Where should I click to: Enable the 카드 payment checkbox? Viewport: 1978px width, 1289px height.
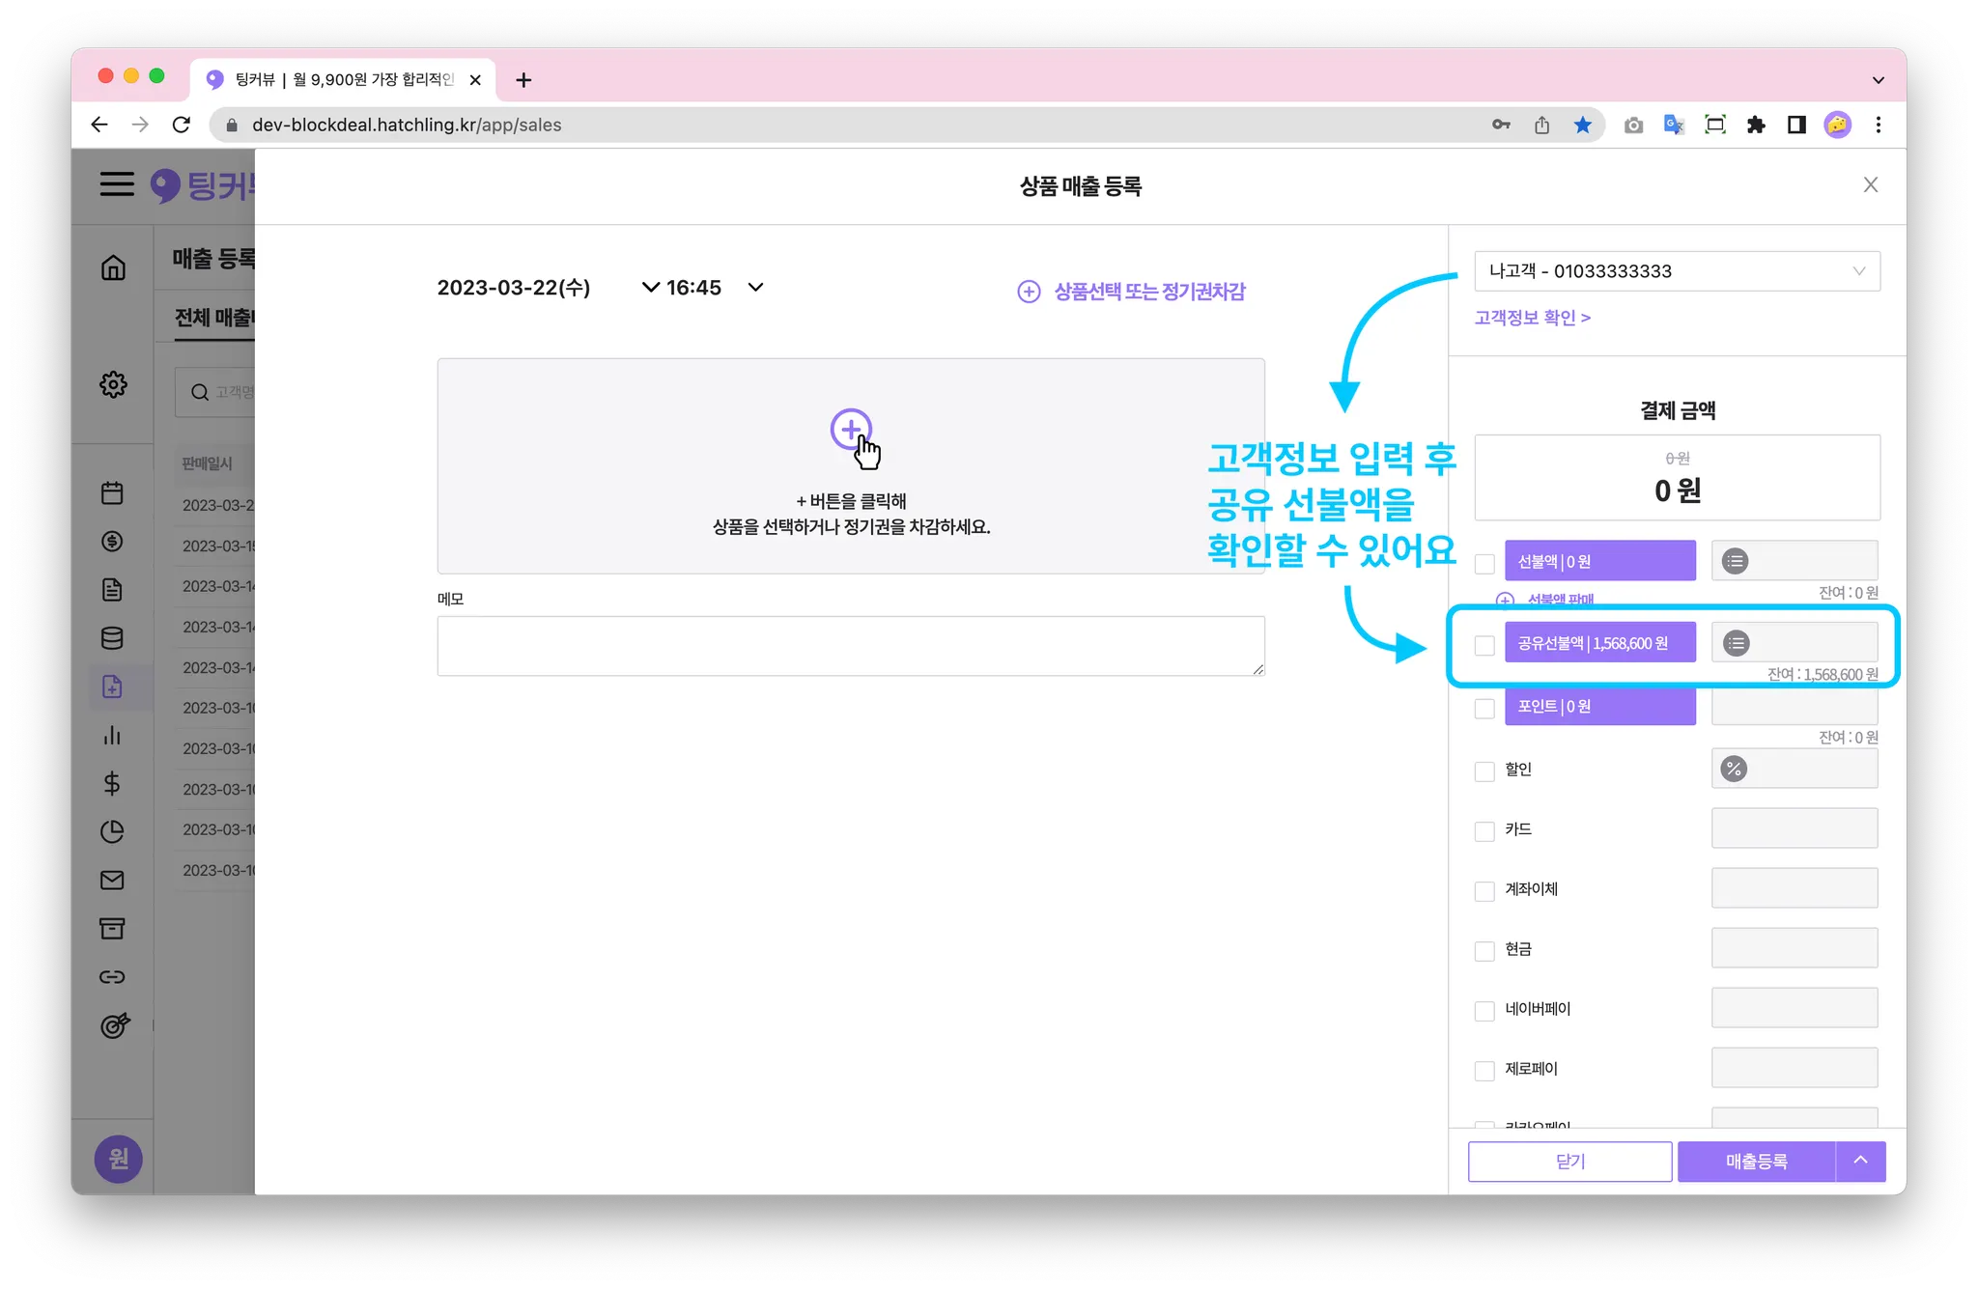pos(1484,831)
